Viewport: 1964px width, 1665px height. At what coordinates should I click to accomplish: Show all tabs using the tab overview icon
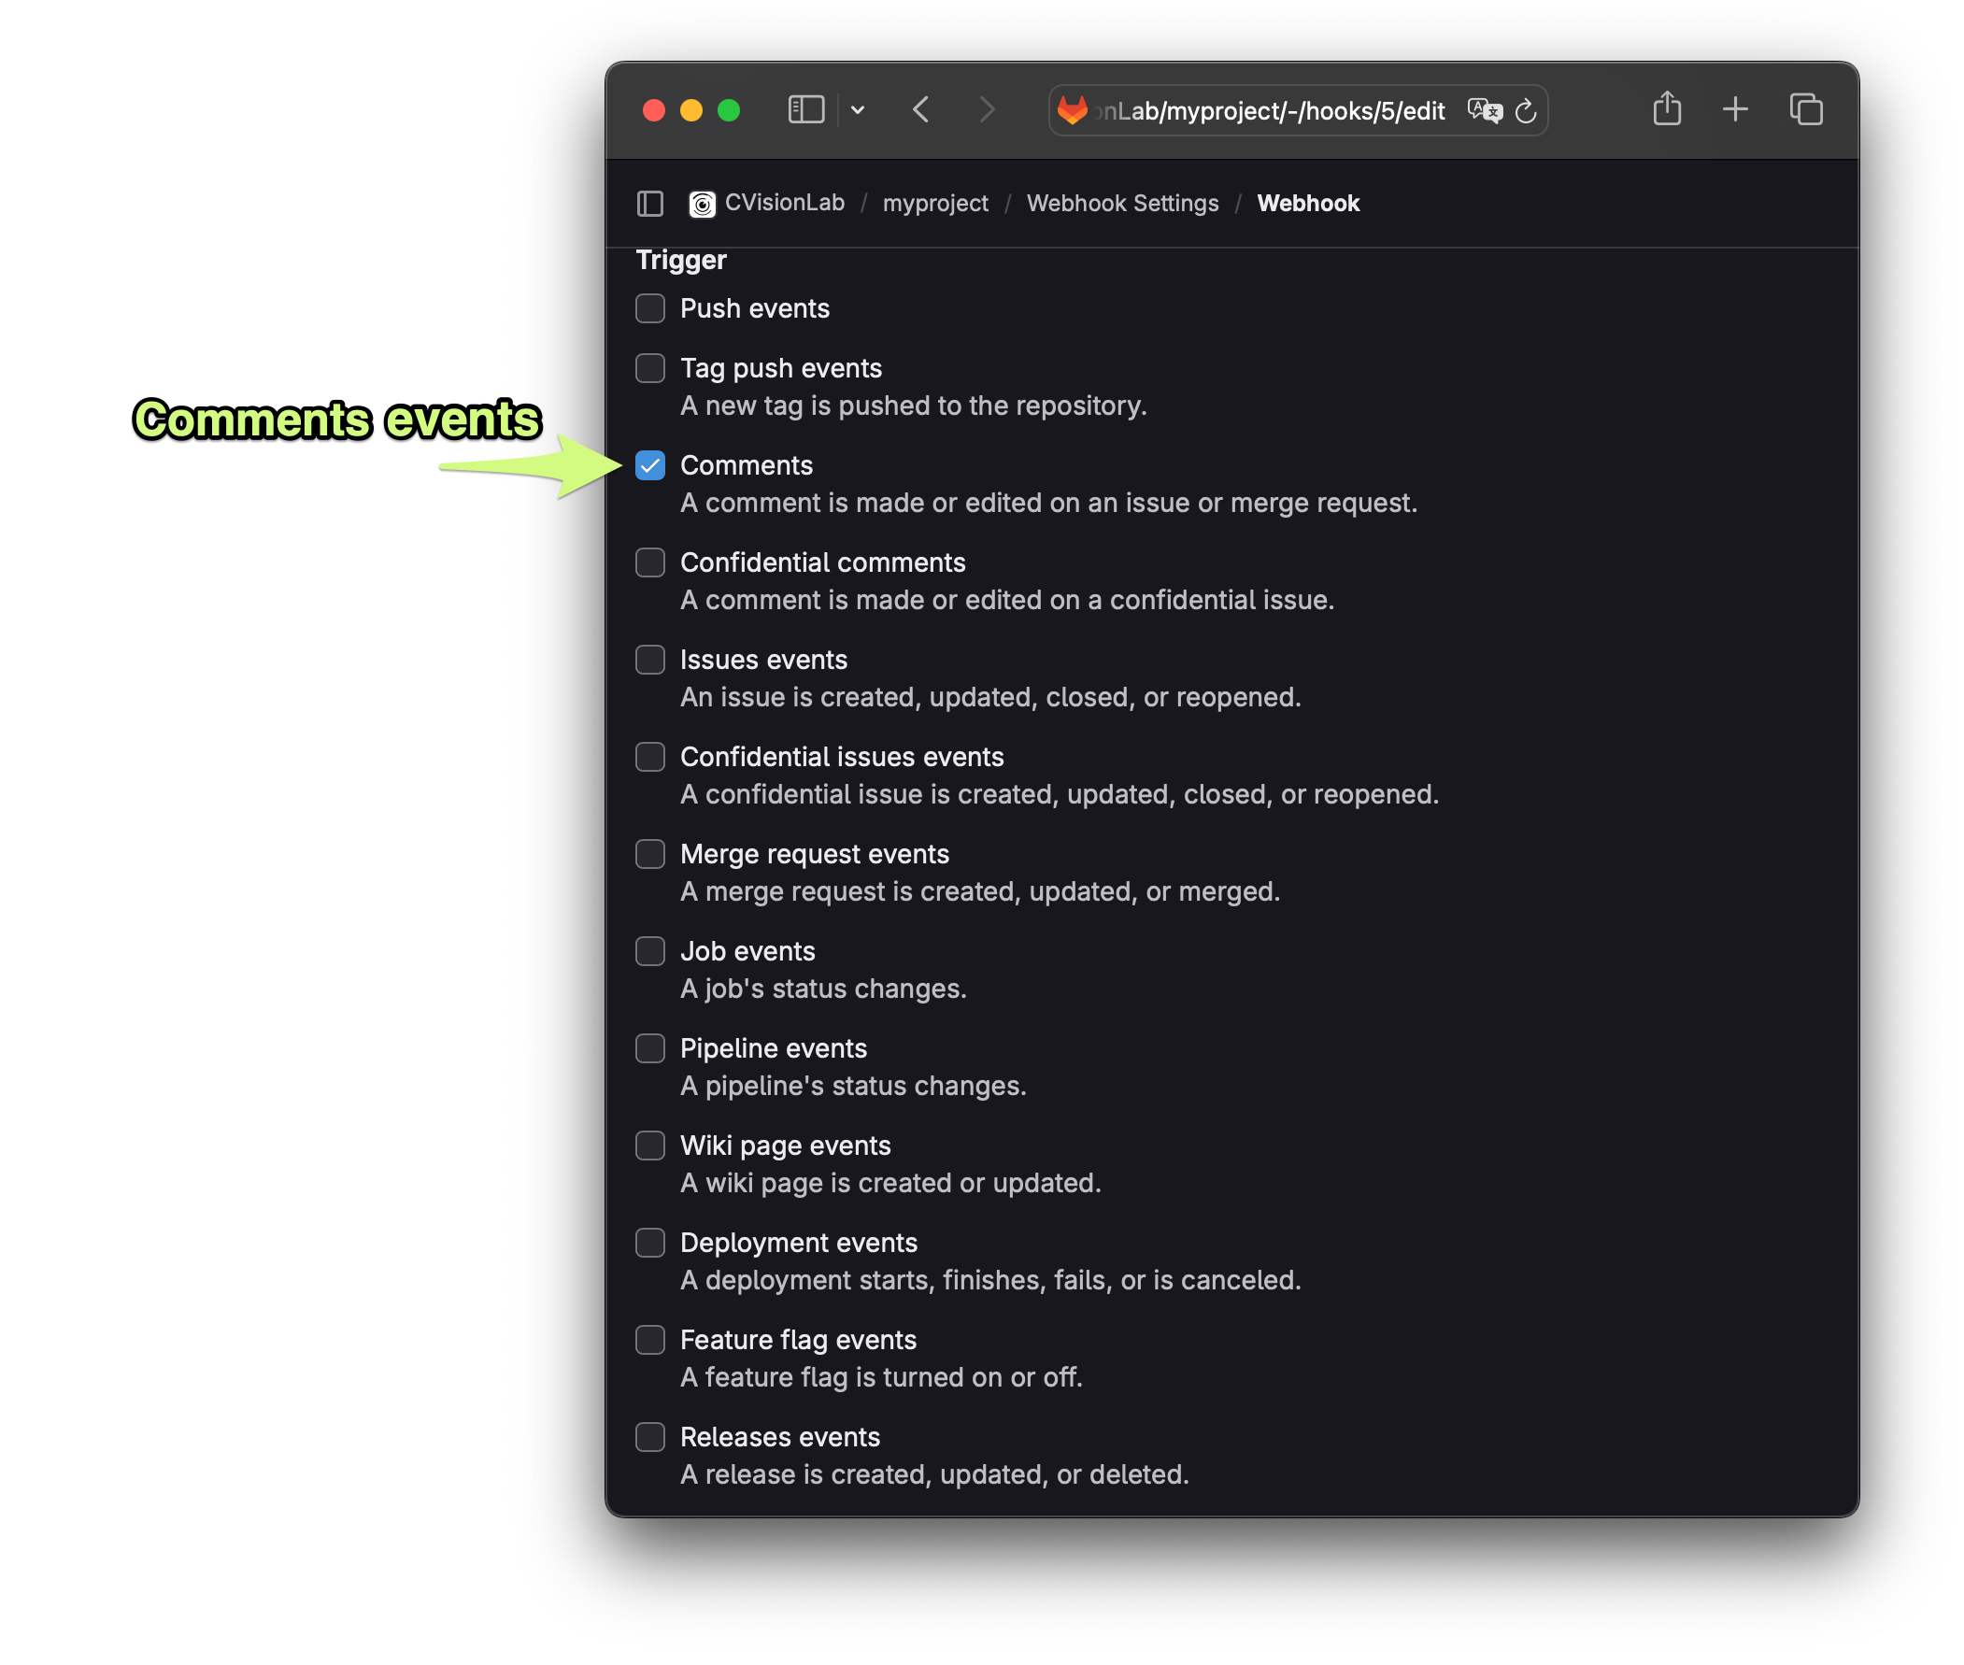1805,109
